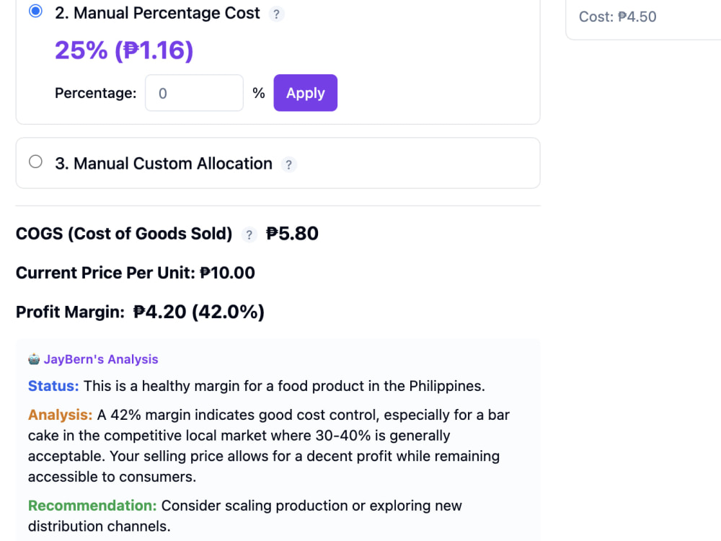Click the question mark next to COGS
Screen dimensions: 721x541
pyautogui.click(x=249, y=234)
